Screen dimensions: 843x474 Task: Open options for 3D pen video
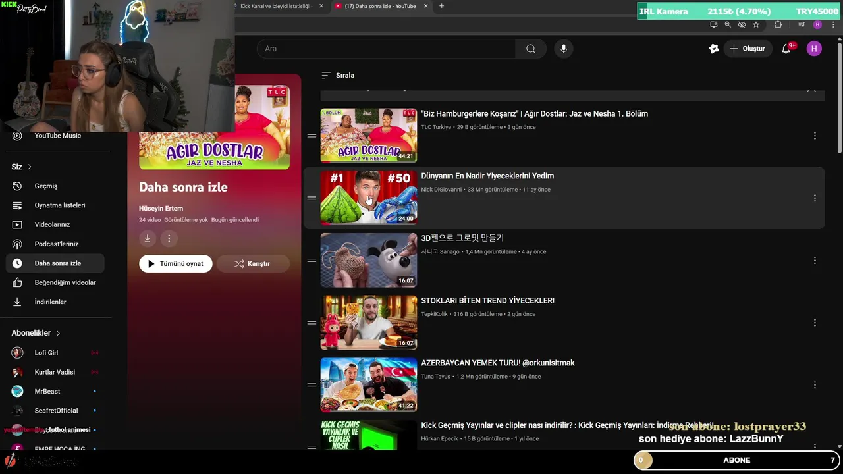[x=815, y=260]
